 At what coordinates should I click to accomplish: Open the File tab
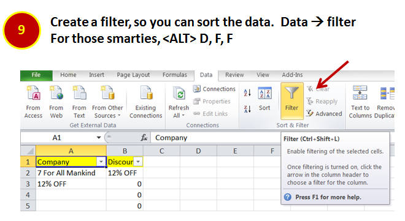click(36, 75)
